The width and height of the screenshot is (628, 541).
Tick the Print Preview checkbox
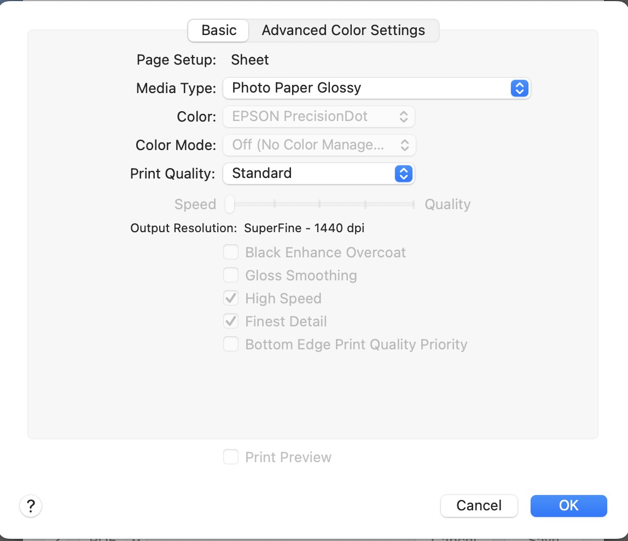coord(231,457)
